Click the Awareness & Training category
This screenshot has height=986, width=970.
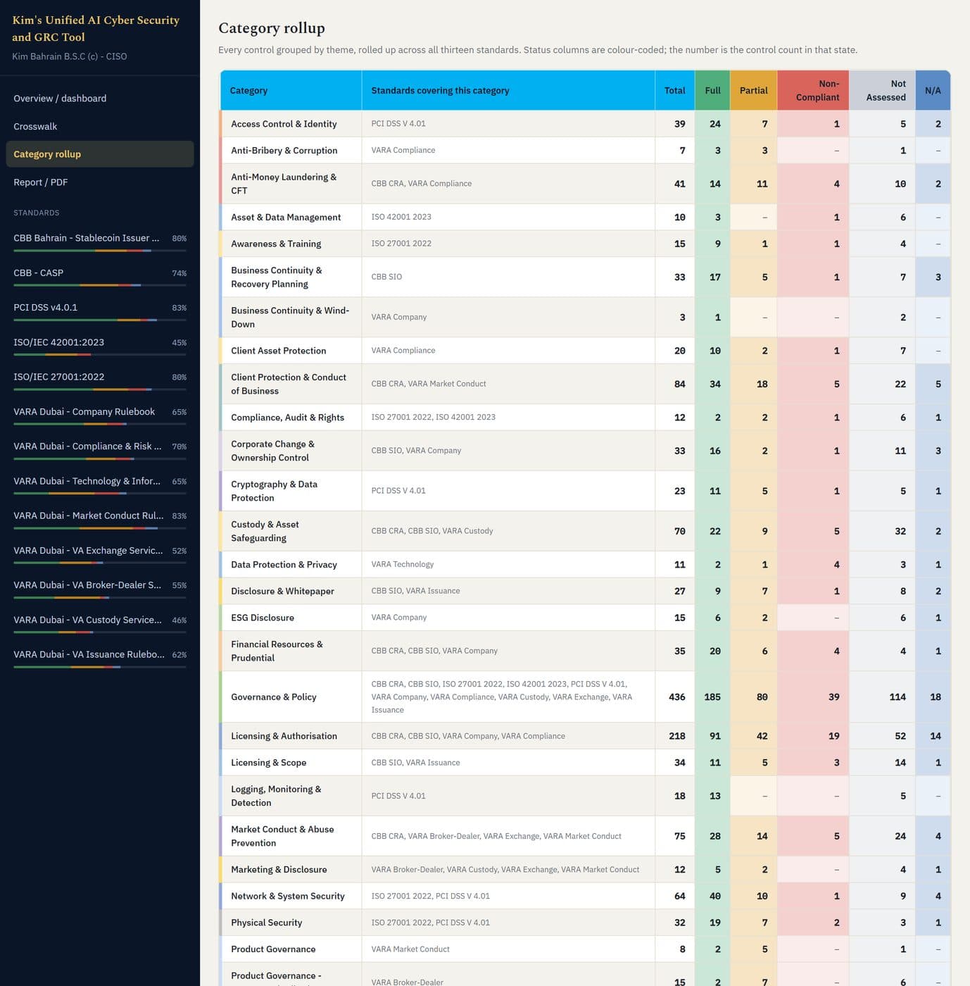tap(276, 244)
